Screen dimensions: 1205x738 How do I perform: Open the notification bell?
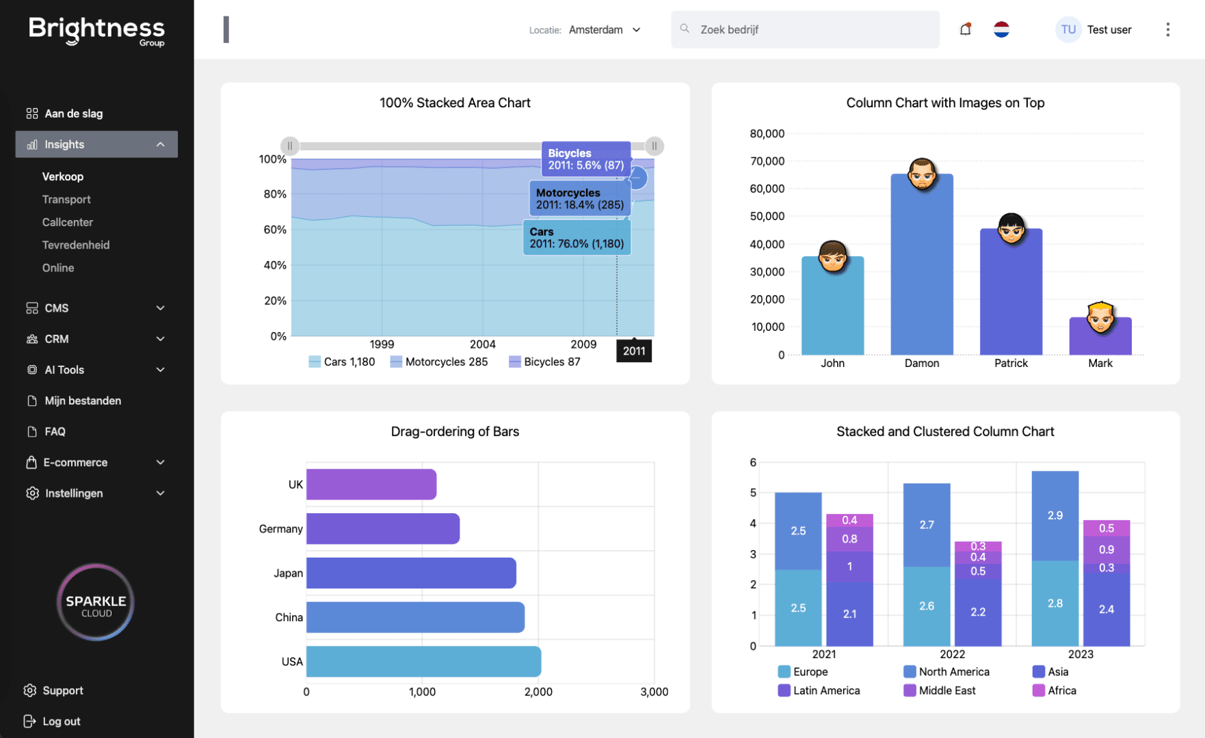[965, 29]
